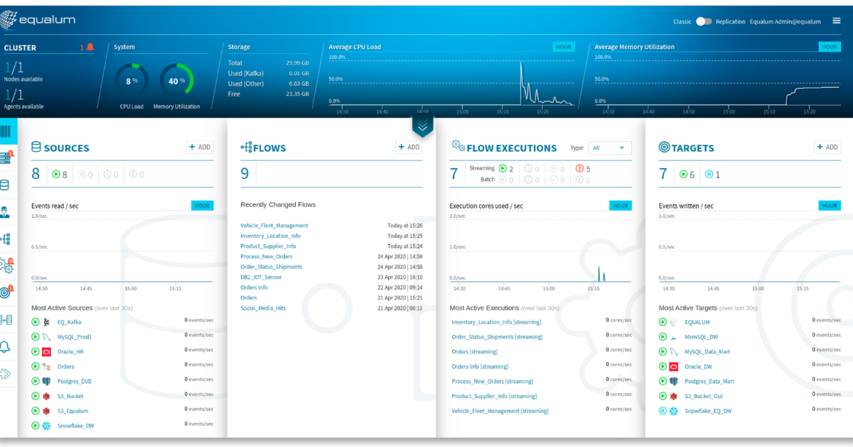853x447 pixels.
Task: Open Vehicle_Fleet_Management in recently changed flows
Action: point(274,226)
